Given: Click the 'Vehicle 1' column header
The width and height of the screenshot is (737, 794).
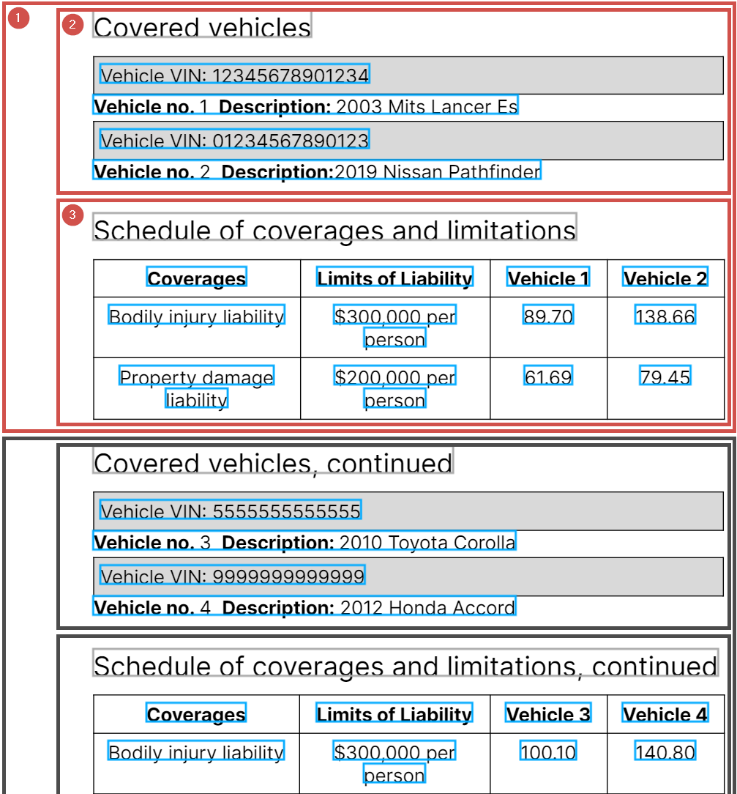Looking at the screenshot, I should (548, 277).
